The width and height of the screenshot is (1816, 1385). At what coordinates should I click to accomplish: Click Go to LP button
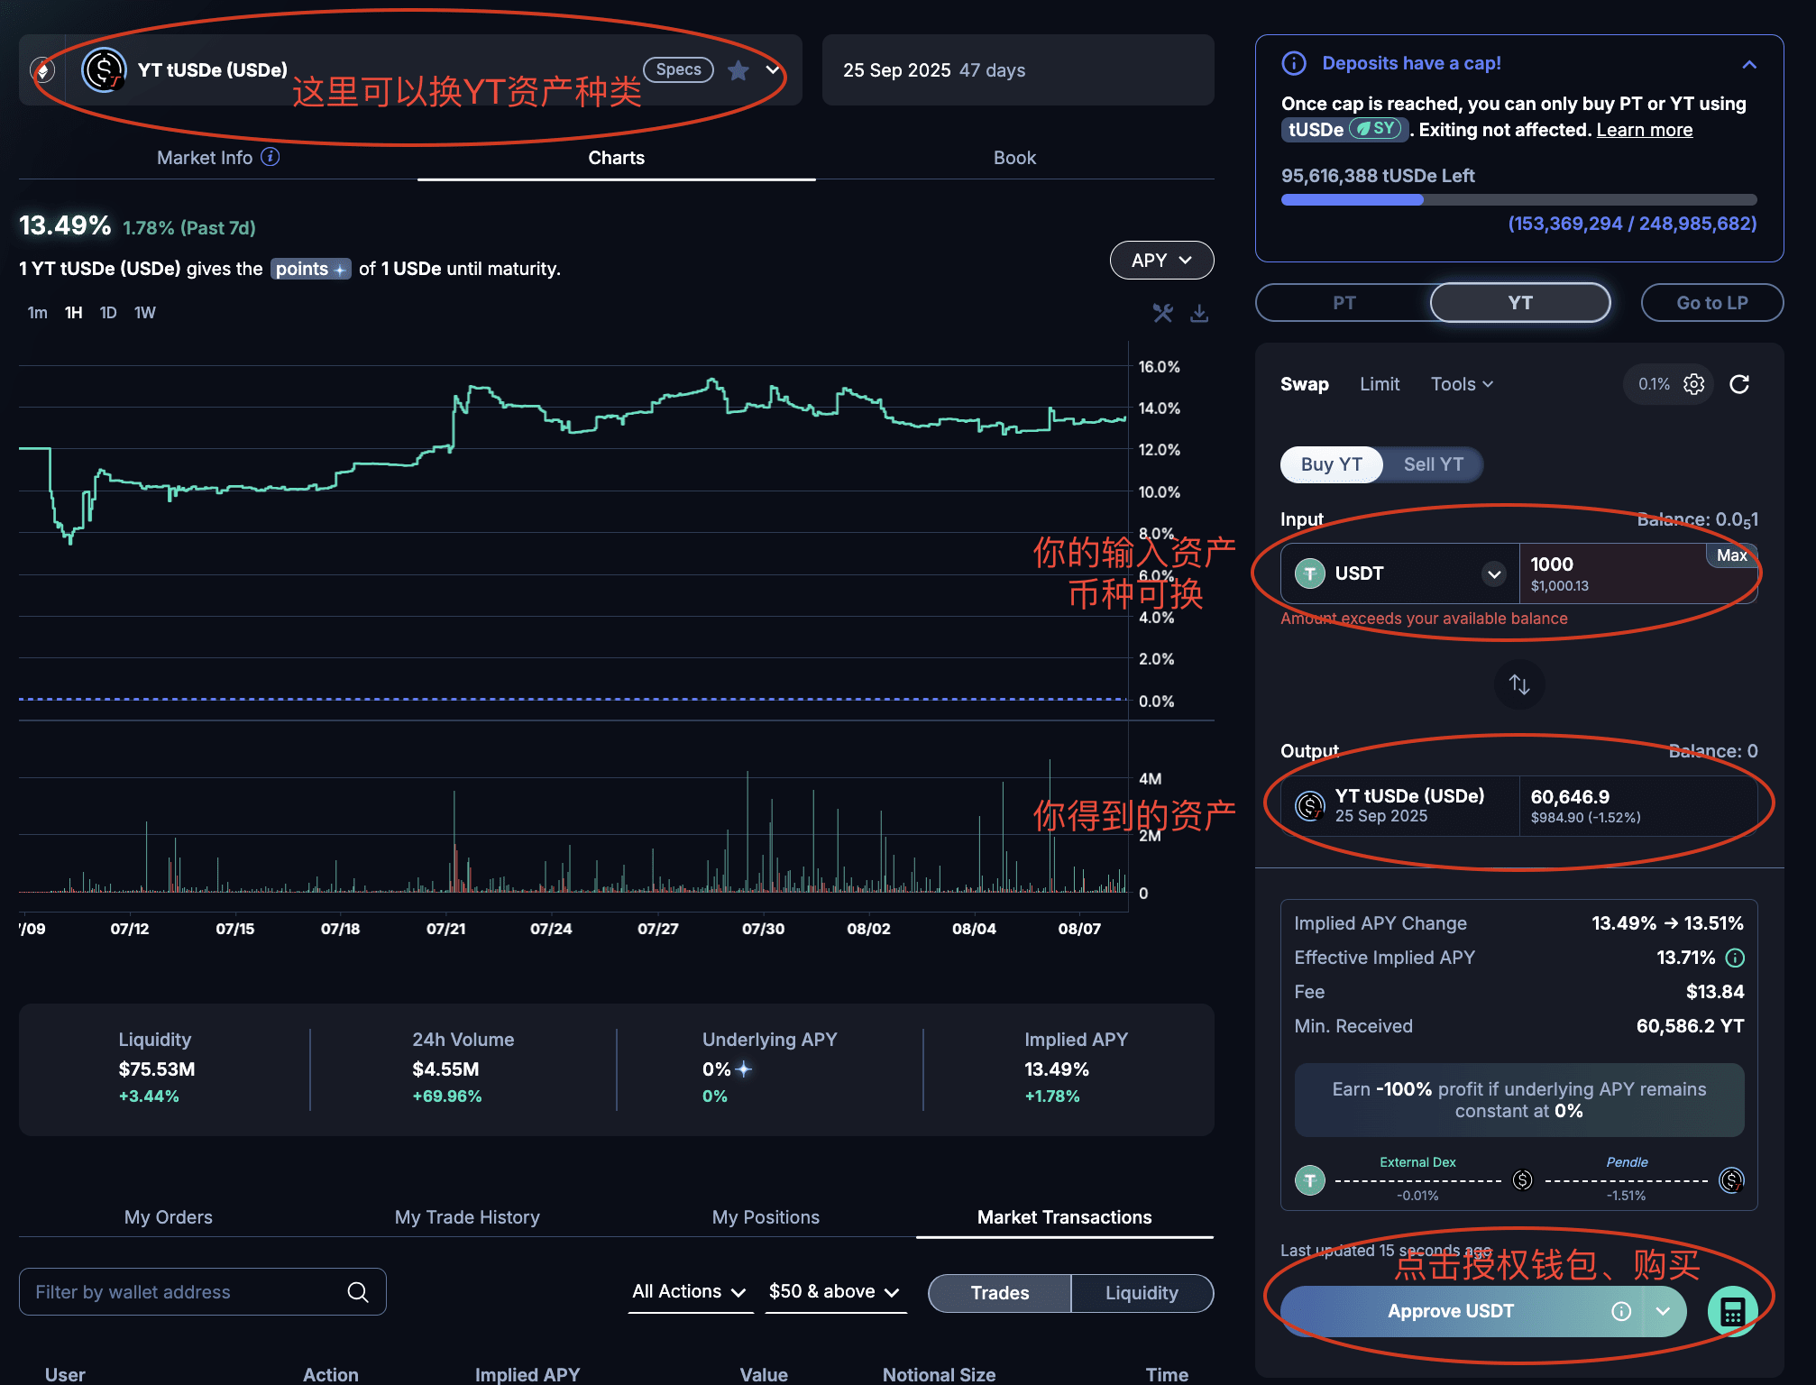(1712, 303)
